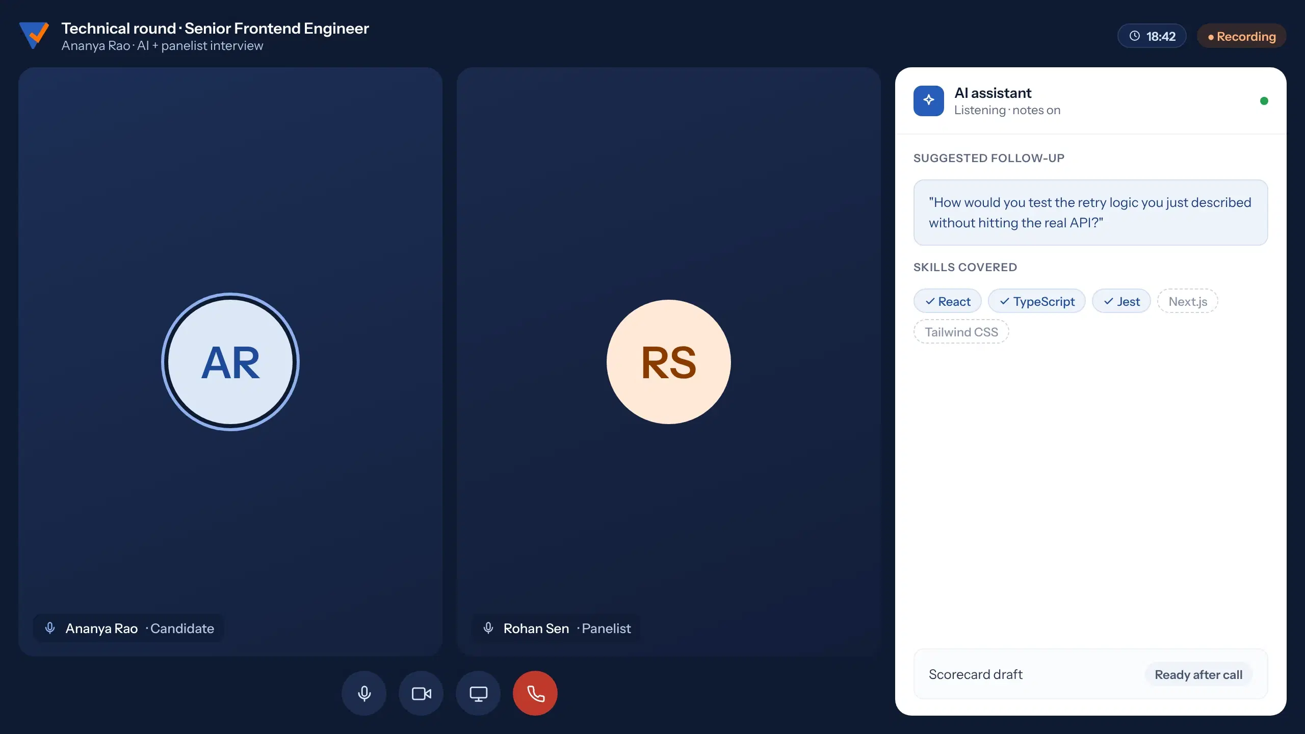
Task: Click the AI assistant sparkle icon
Action: coord(928,100)
